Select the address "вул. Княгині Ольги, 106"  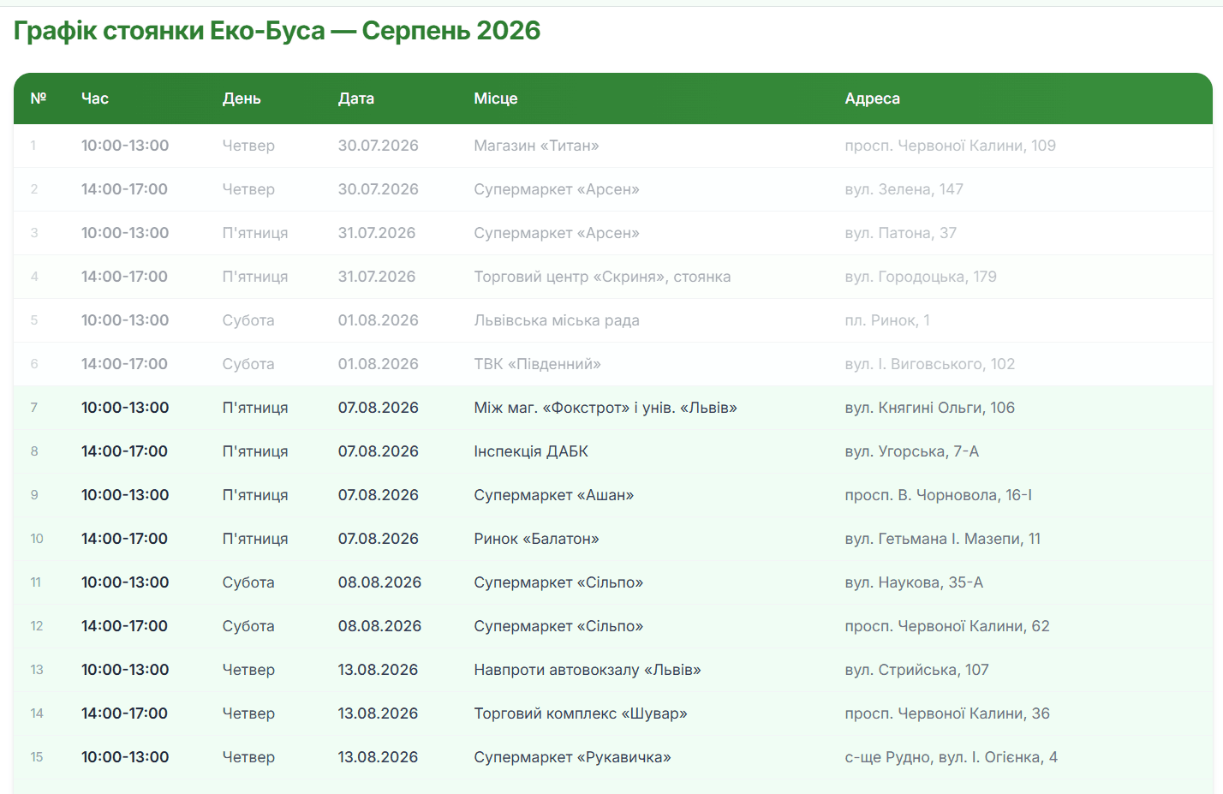click(x=930, y=408)
